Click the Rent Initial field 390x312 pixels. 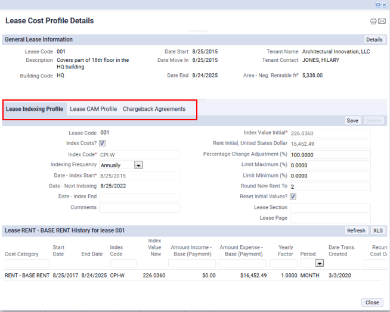(330, 144)
